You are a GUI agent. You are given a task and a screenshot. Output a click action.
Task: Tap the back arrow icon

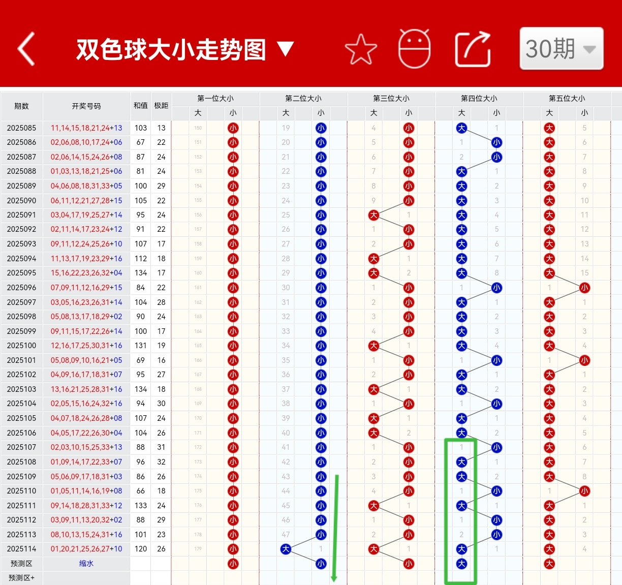[x=26, y=48]
